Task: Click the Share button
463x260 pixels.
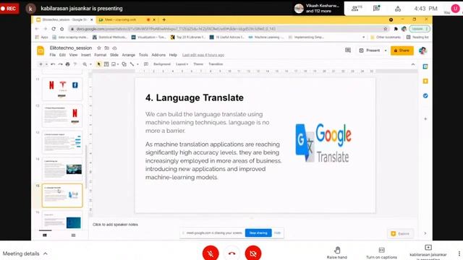Action: [402, 51]
